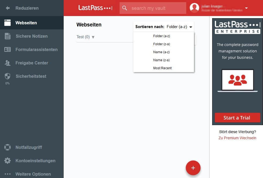Add a new item with plus button
Image resolution: width=263 pixels, height=178 pixels.
pos(193,168)
